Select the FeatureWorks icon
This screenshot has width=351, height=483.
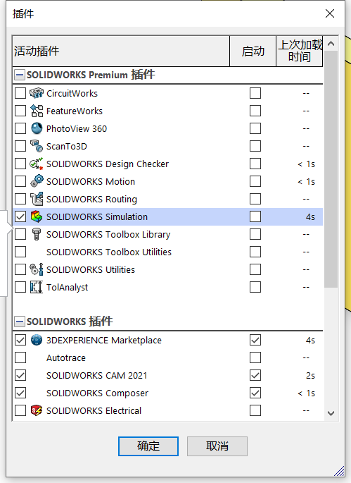point(37,111)
